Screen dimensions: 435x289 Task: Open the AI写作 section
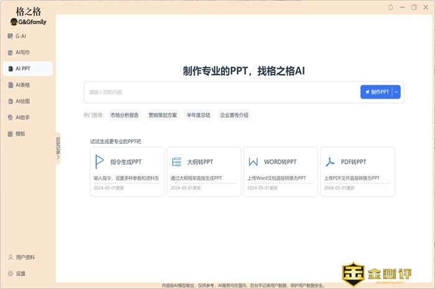[x=22, y=53]
